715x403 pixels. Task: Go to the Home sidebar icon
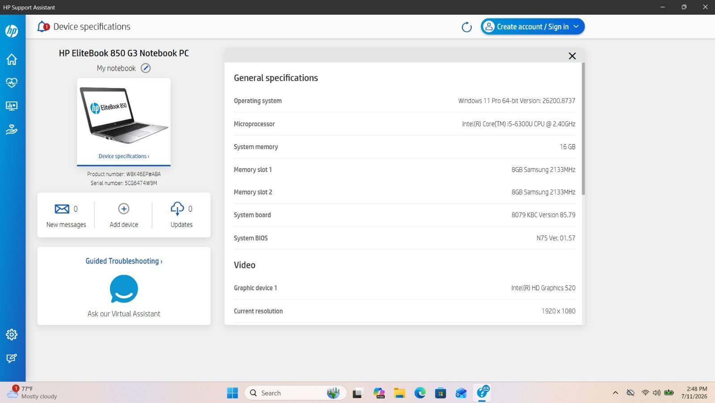point(12,59)
